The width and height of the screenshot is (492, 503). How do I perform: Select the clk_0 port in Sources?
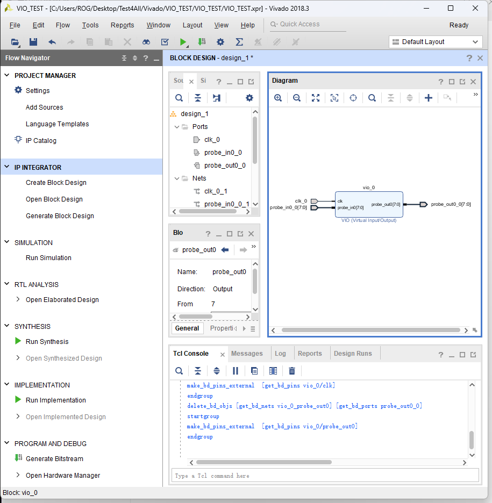coord(212,140)
